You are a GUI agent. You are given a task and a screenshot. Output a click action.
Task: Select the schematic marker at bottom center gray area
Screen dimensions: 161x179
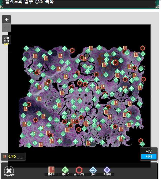(88, 143)
